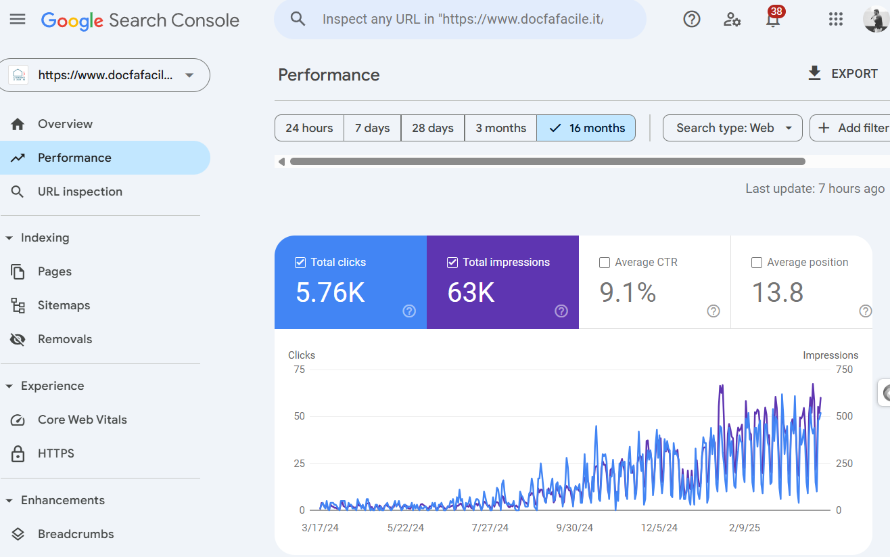The image size is (890, 557).
Task: Click the Inspect any URL search field
Action: [x=463, y=19]
